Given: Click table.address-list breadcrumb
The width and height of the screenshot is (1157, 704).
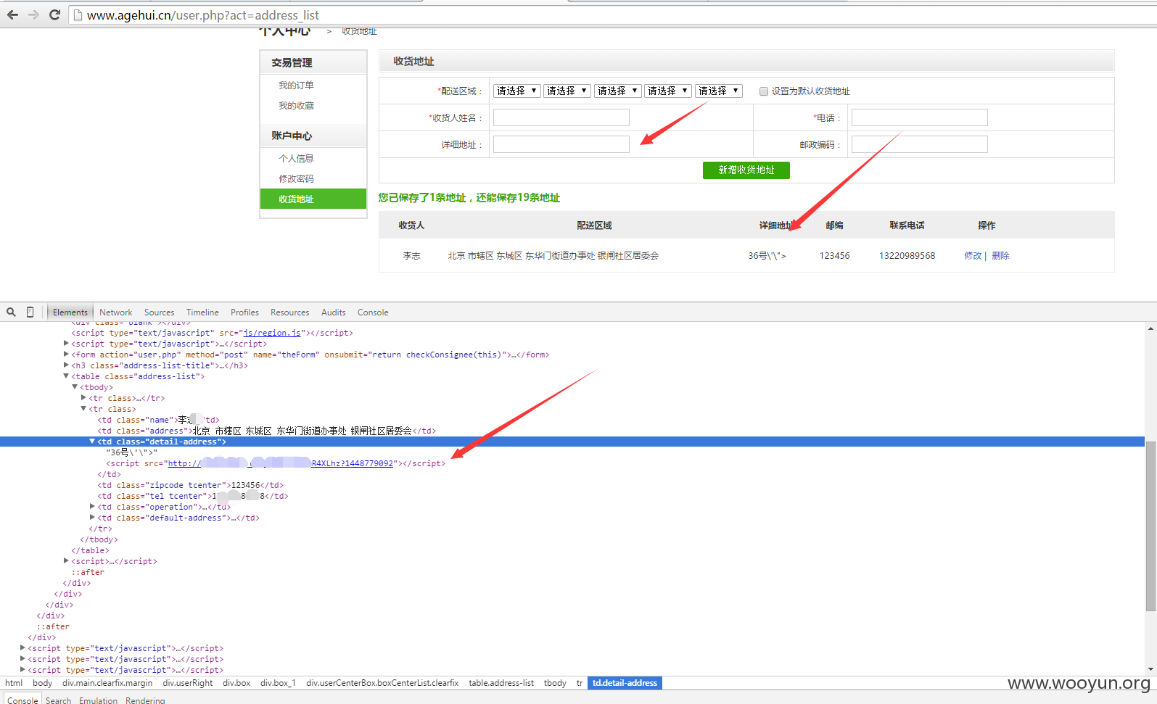Looking at the screenshot, I should coord(501,683).
